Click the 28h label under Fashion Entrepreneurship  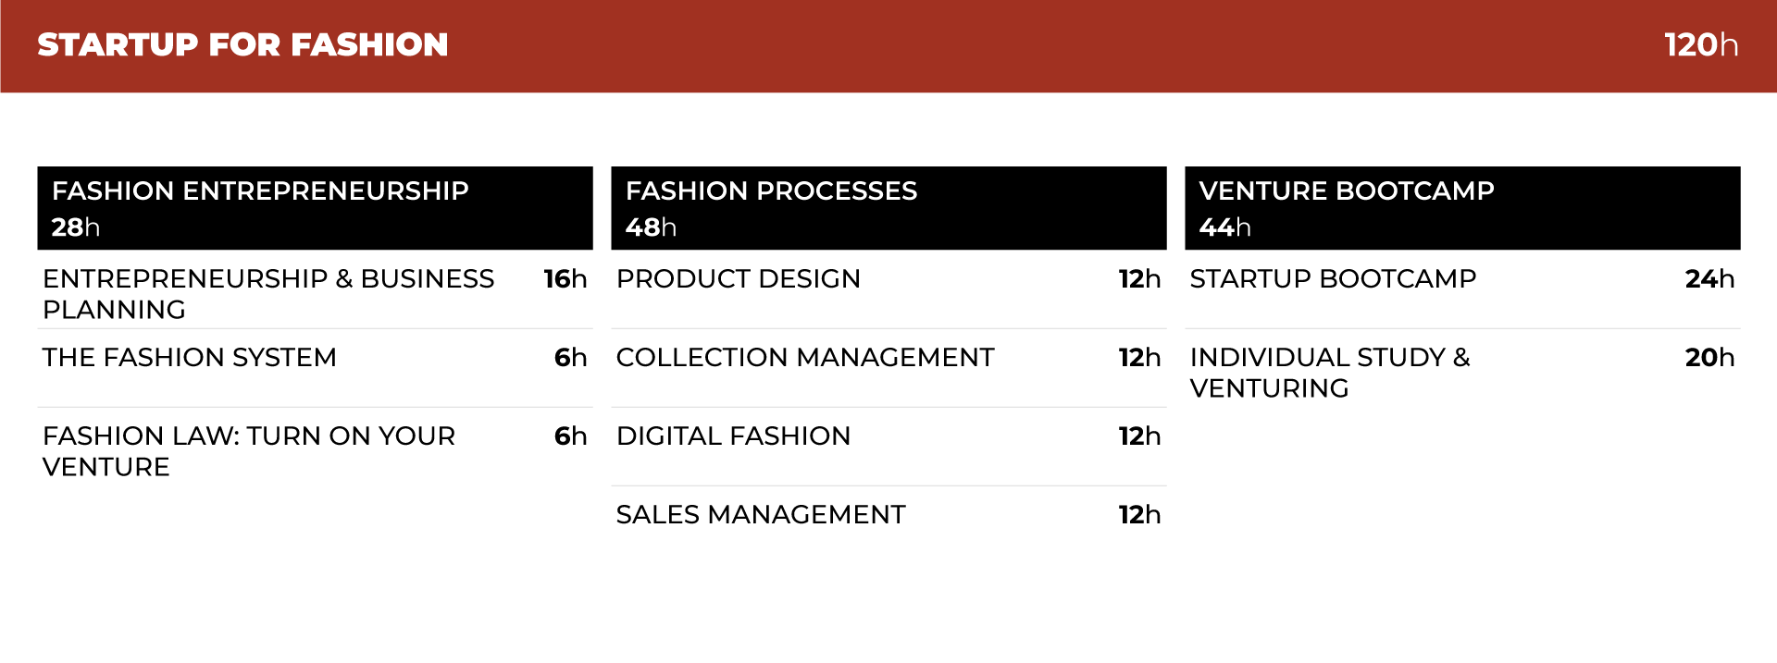point(76,227)
